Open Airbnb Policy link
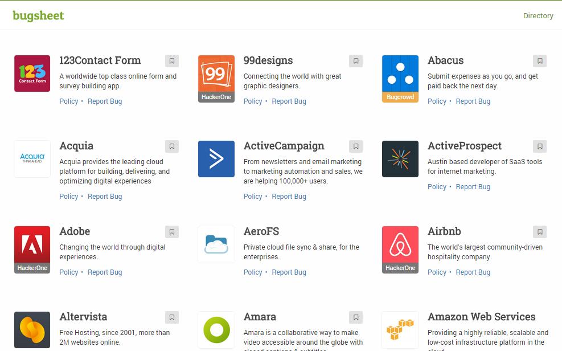Viewport: 562px width, 351px height. [437, 272]
